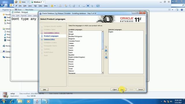Click the VMware library icon beside Home tab
The image size is (185, 104).
click(x=16, y=2)
